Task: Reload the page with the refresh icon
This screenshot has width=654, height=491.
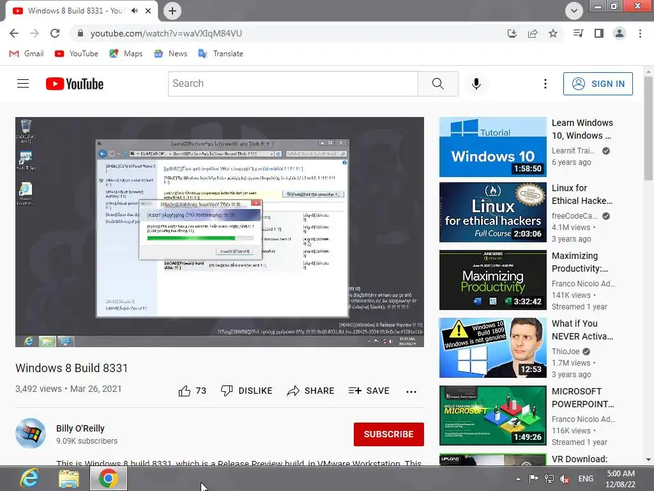Action: [x=55, y=33]
